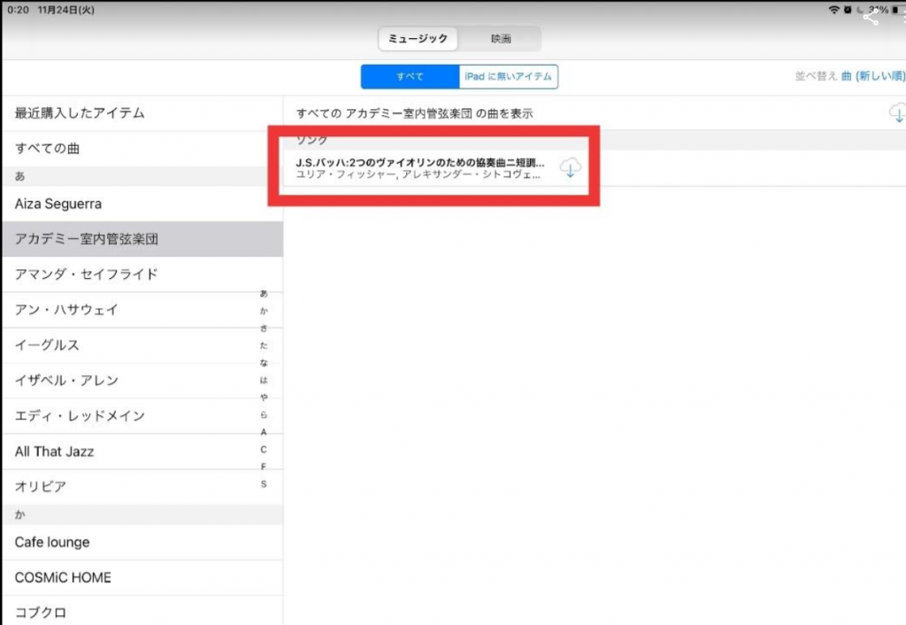
Task: Select artist Aiza Seguerra
Action: 142,204
